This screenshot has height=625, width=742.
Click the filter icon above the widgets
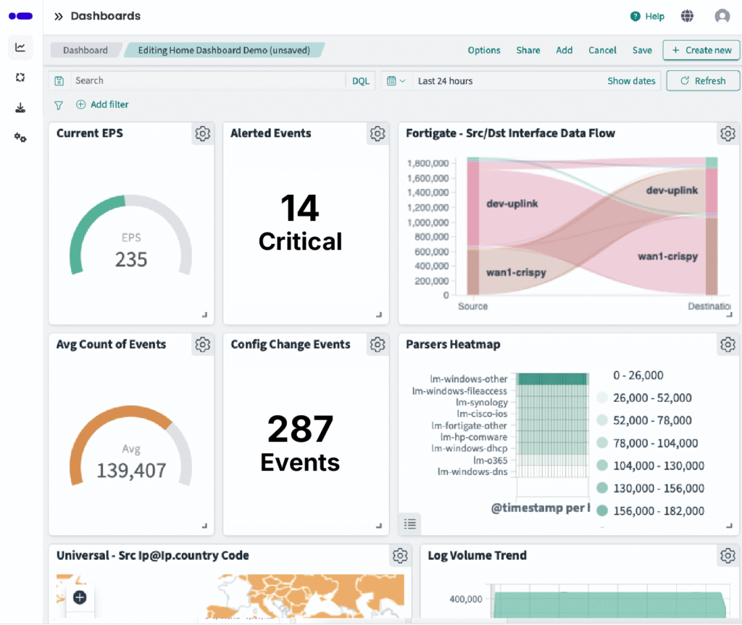(58, 104)
